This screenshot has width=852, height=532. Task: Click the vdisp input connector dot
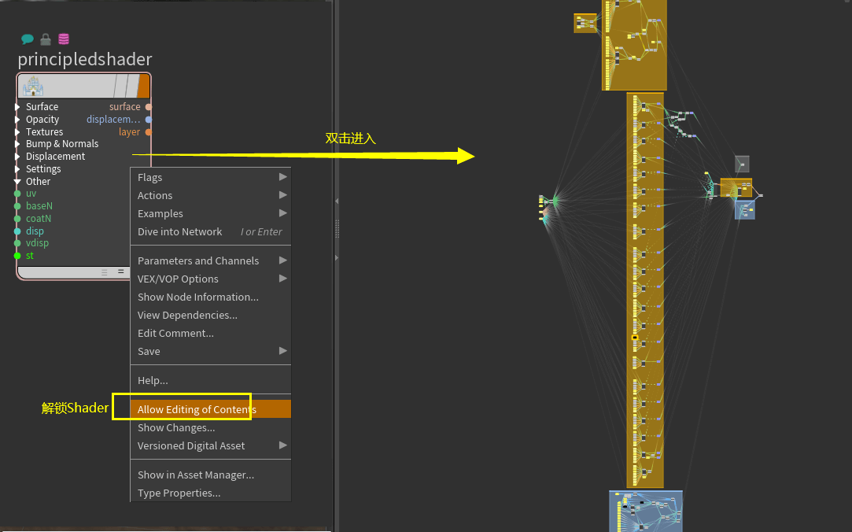17,243
